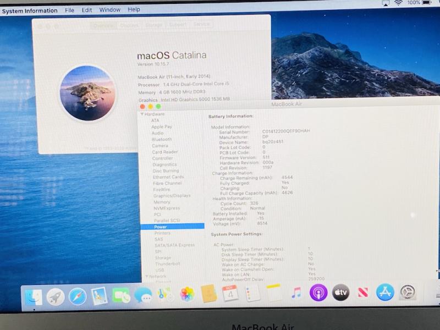This screenshot has height=330, width=440.
Task: Select ATA in hardware list
Action: (x=155, y=120)
